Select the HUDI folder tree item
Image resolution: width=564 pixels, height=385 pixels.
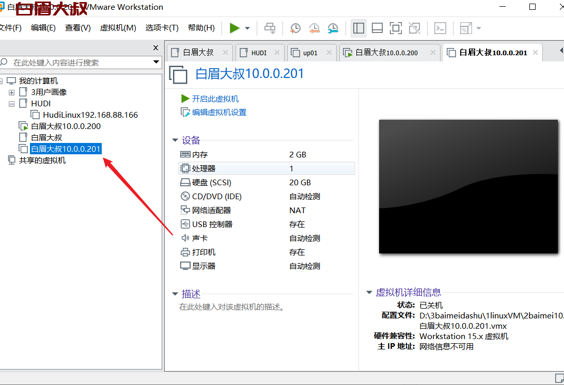(41, 104)
